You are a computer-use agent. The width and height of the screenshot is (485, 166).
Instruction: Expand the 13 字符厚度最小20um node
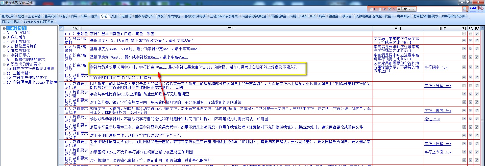(4, 82)
